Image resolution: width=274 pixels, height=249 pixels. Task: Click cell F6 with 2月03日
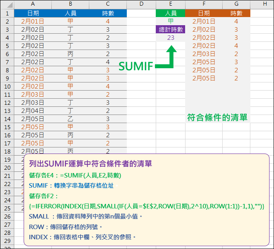tap(204, 54)
